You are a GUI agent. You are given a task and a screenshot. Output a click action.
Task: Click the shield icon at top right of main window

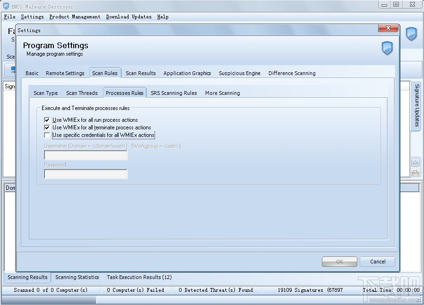pyautogui.click(x=411, y=34)
